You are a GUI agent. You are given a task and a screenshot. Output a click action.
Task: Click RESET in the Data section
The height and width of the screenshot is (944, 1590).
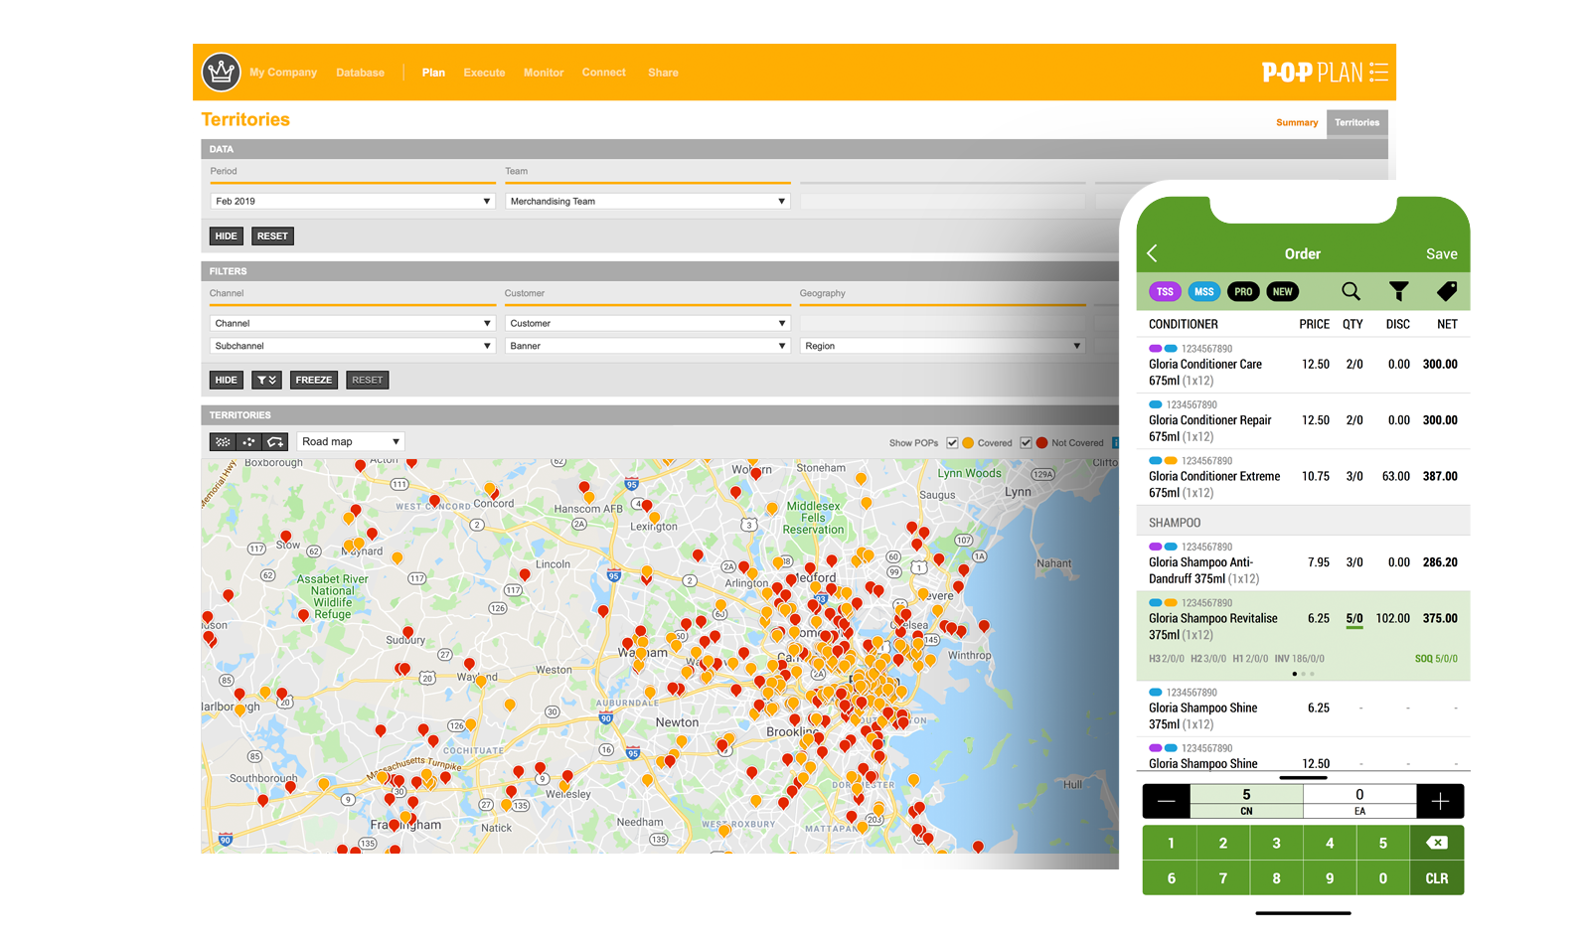point(272,236)
